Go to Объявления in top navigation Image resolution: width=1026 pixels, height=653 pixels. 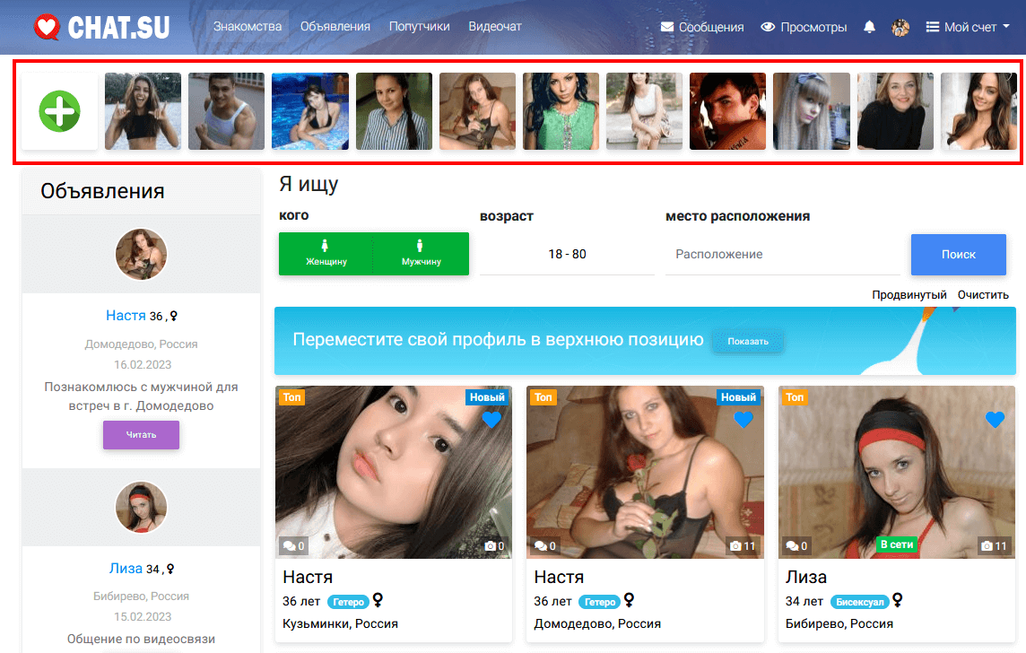tap(335, 26)
